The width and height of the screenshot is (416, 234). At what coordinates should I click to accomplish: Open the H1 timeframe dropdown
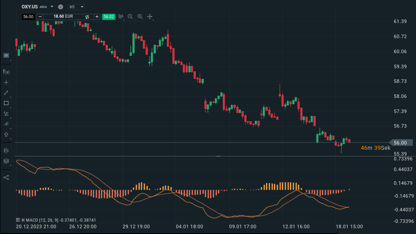pyautogui.click(x=76, y=7)
